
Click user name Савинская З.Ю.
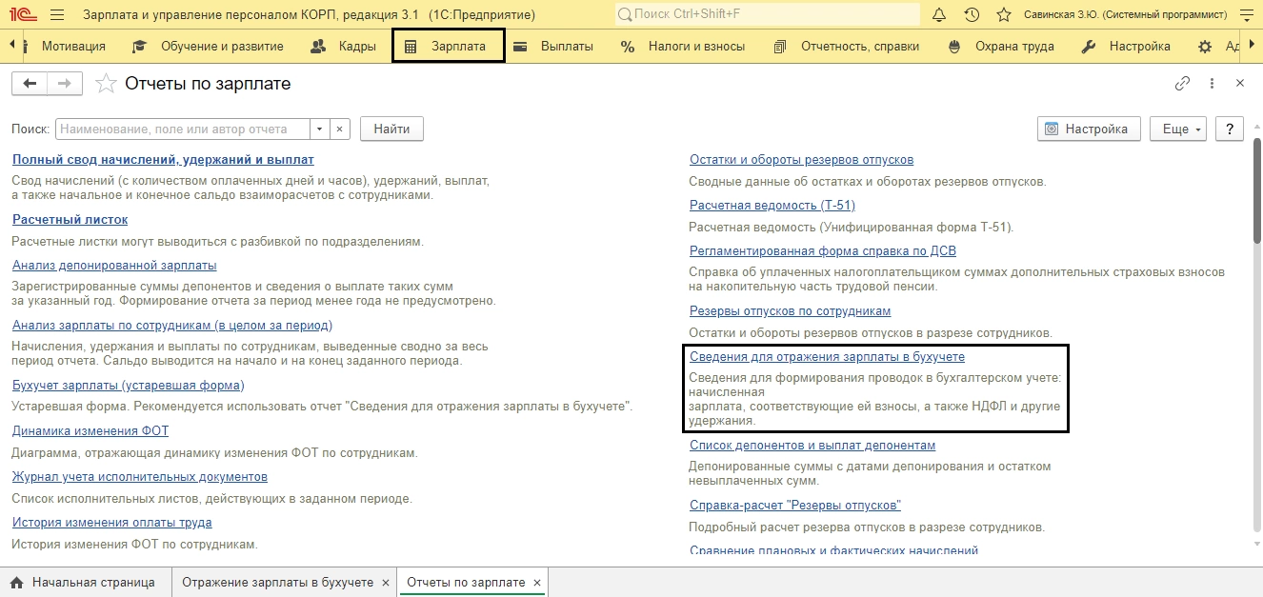[x=1125, y=15]
